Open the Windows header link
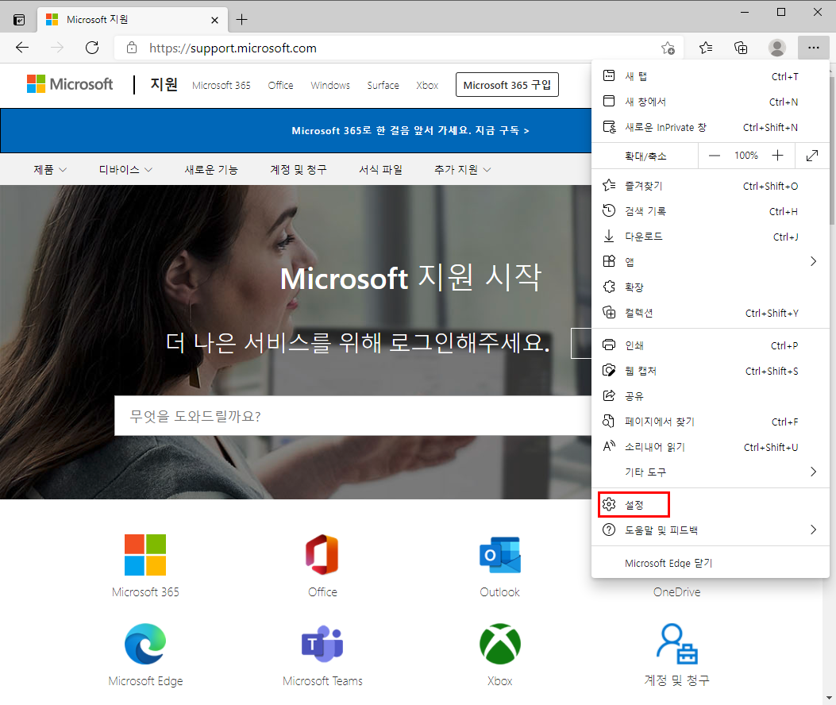The height and width of the screenshot is (705, 836). pos(330,85)
